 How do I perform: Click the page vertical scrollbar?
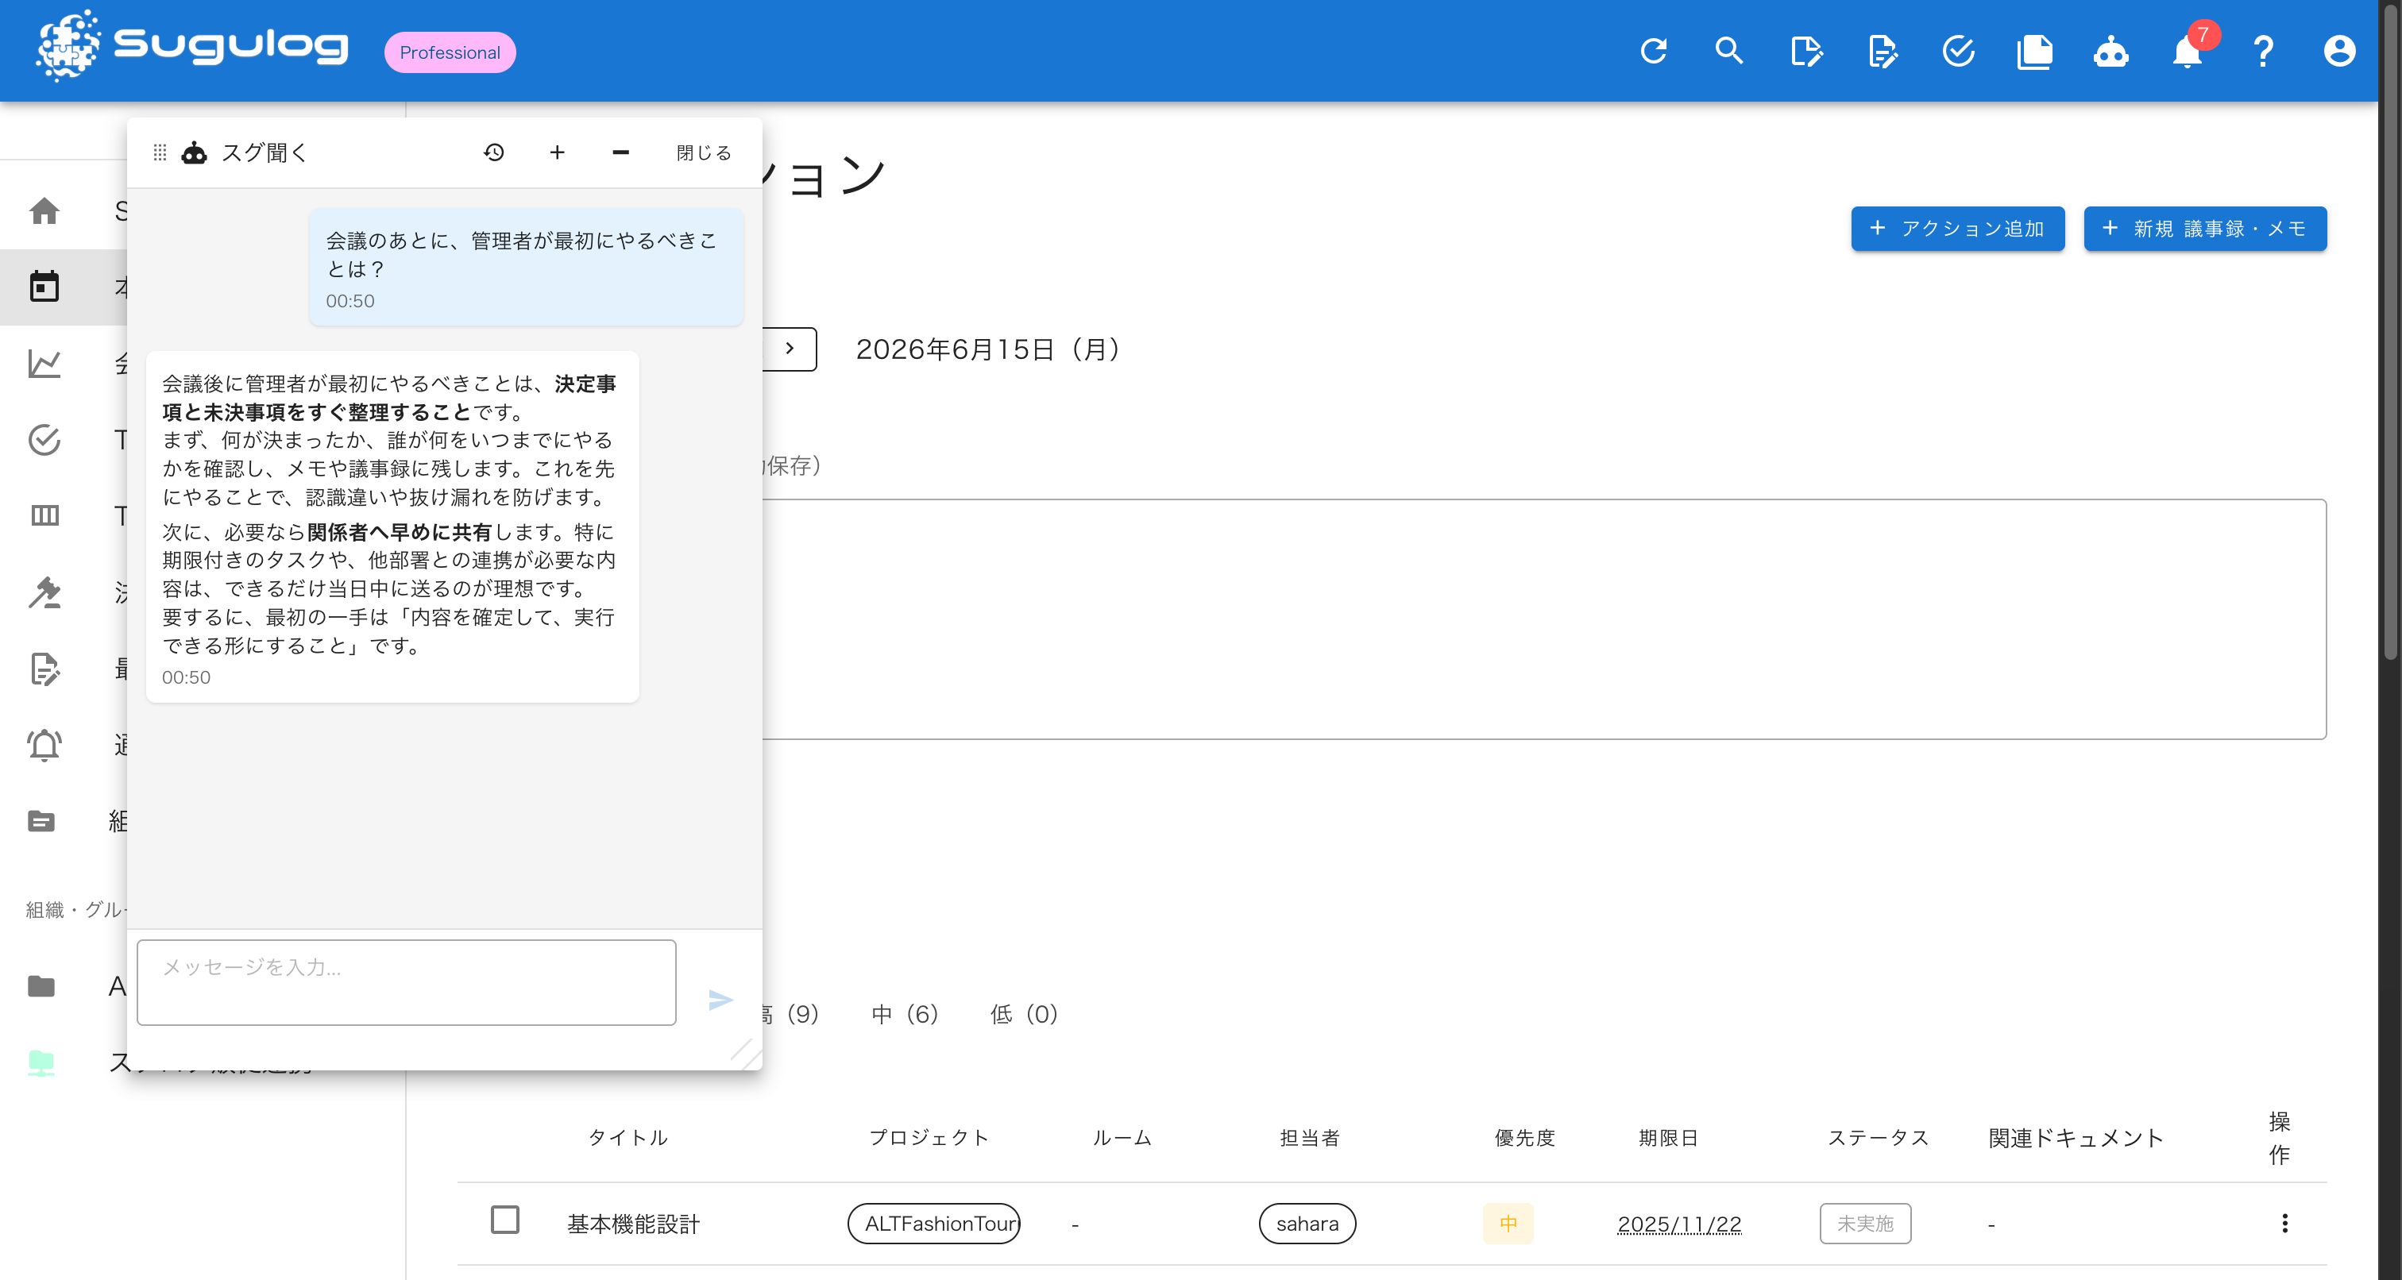tap(2390, 331)
